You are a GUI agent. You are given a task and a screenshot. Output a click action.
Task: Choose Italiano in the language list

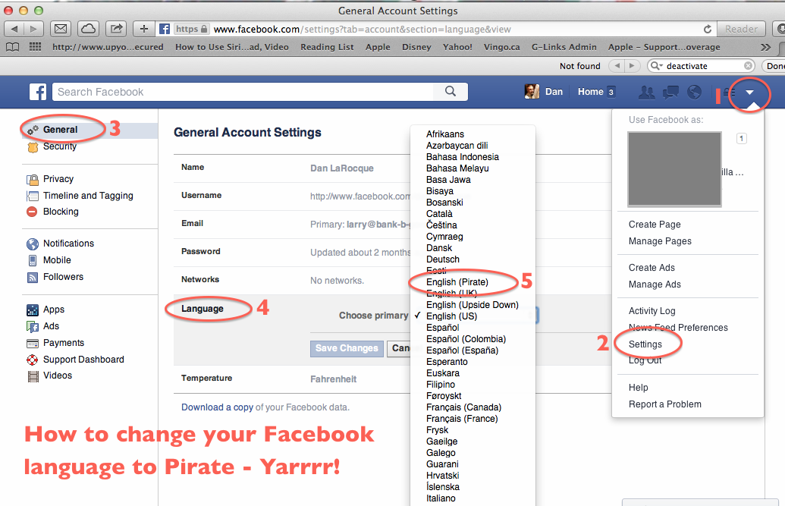point(441,498)
